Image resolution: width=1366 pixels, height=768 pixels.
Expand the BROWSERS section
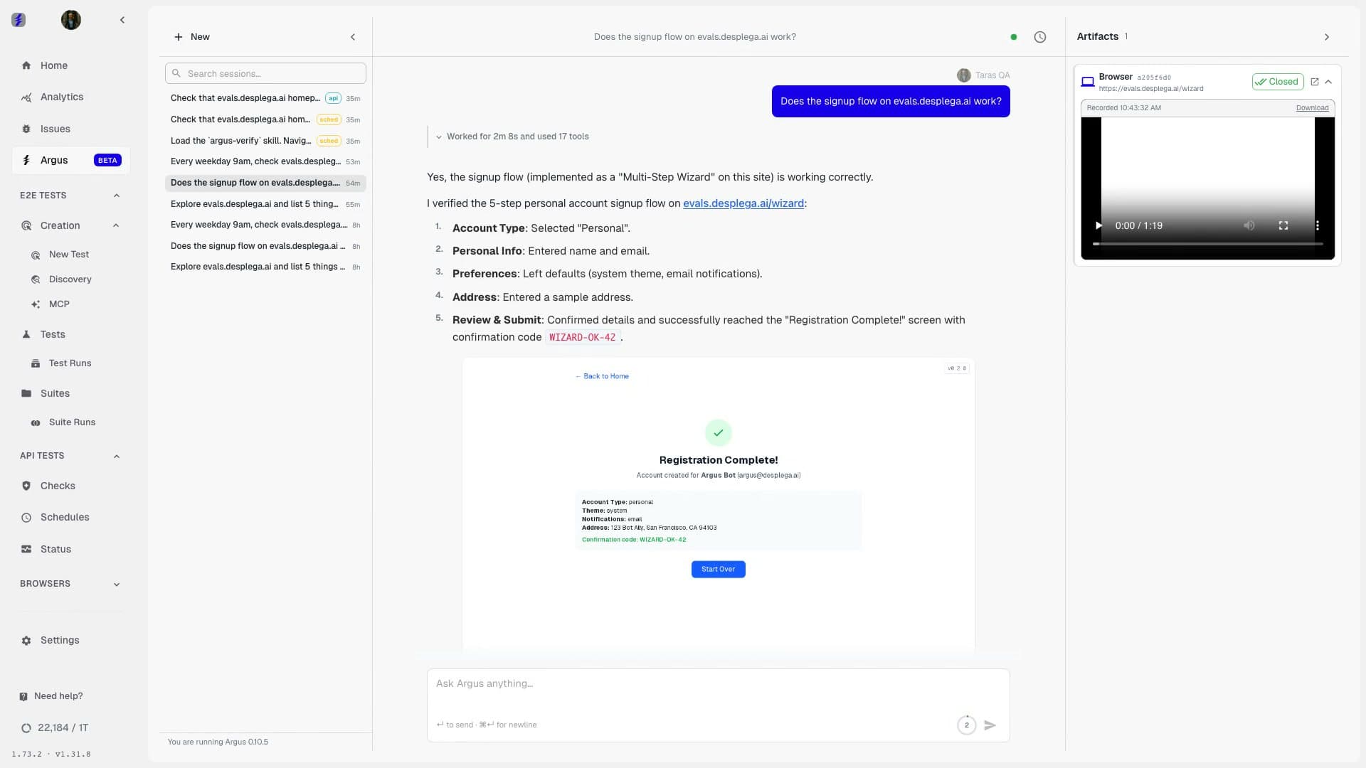point(116,584)
